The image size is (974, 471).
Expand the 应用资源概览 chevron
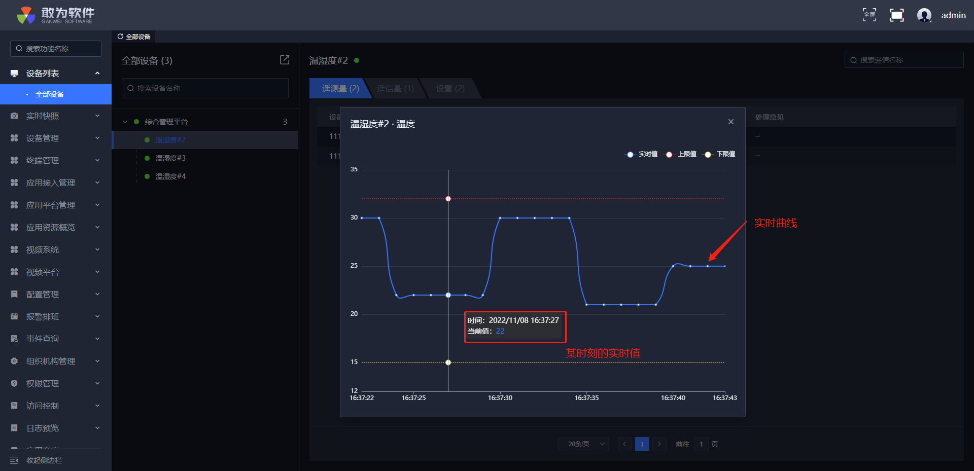point(97,228)
